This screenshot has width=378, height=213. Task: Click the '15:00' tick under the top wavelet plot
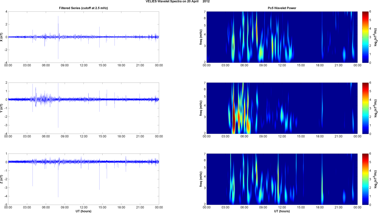tap(301, 65)
